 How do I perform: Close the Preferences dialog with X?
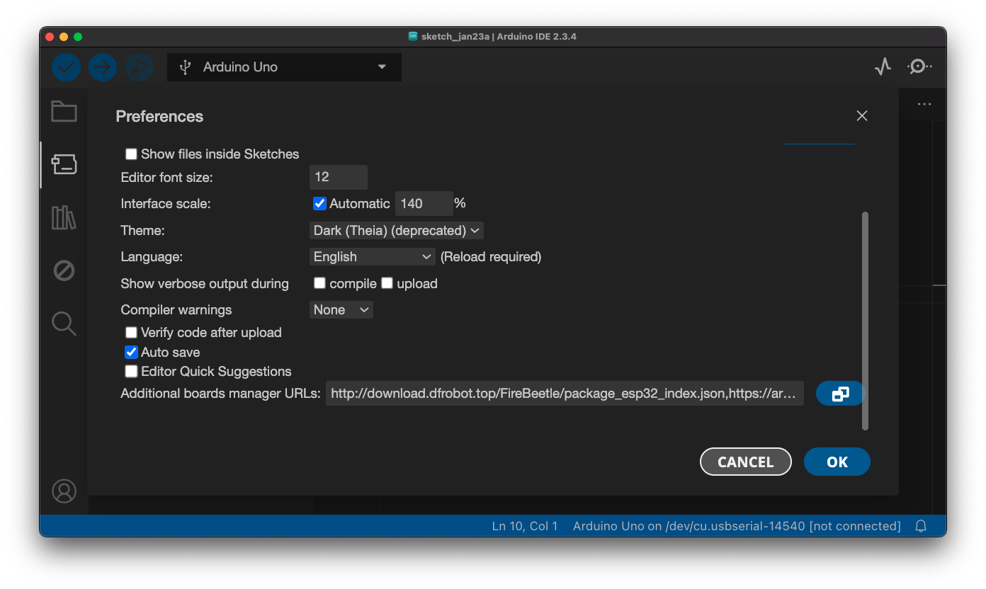pos(862,116)
